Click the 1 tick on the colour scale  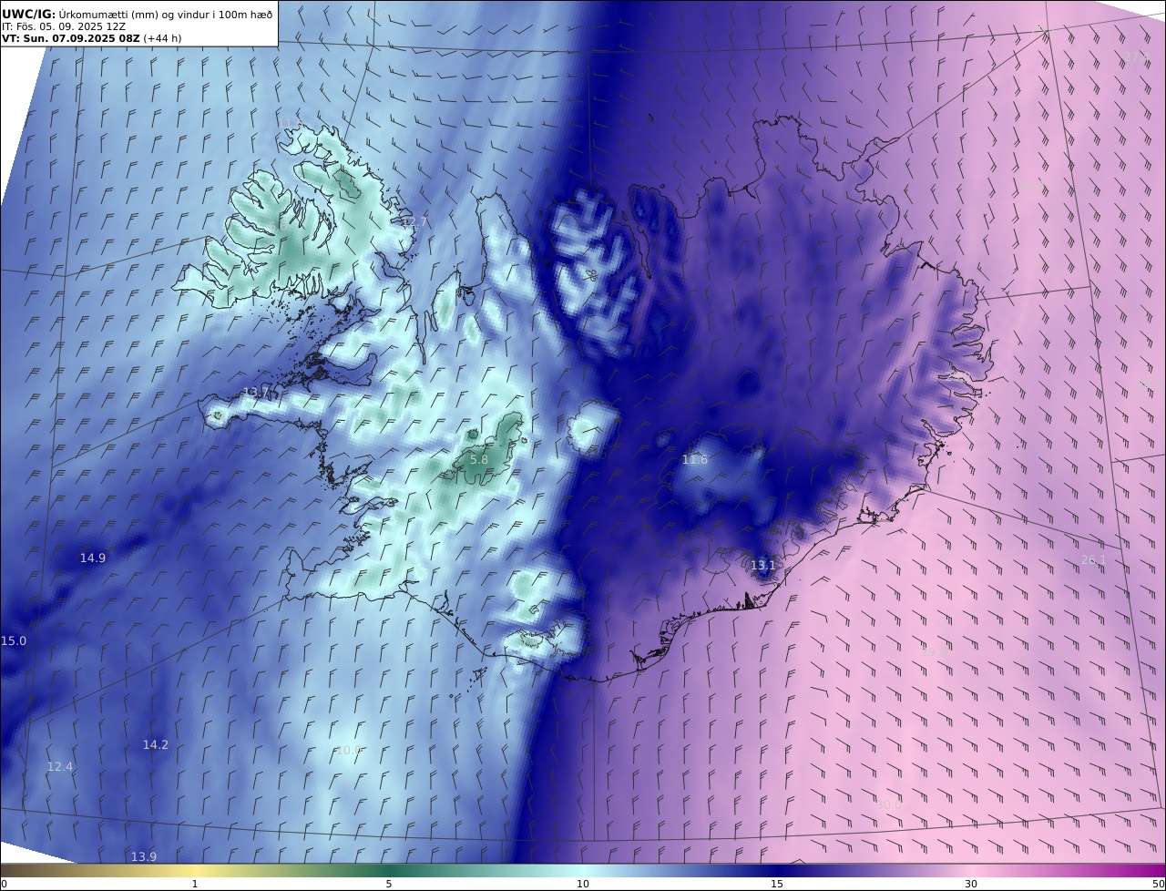coord(195,885)
